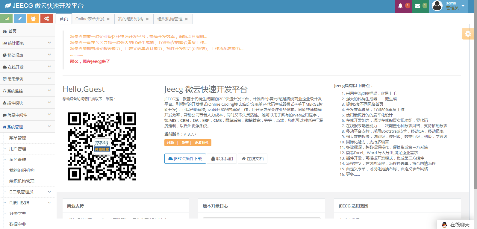477x229 pixels.
Task: Switch to the 首页 tab
Action: pyautogui.click(x=64, y=19)
